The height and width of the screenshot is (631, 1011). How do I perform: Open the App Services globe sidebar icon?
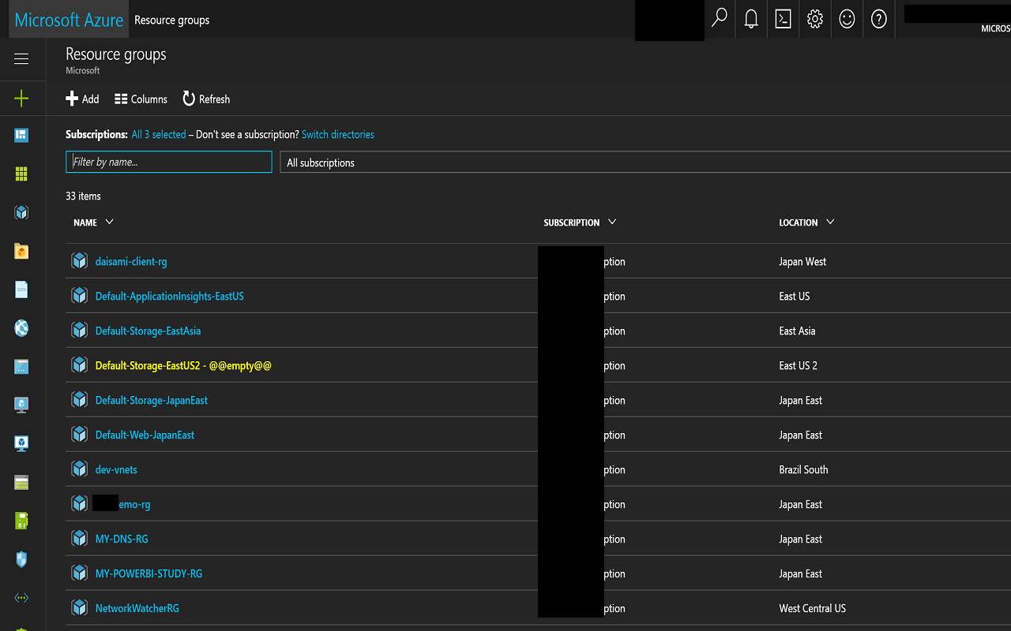pyautogui.click(x=21, y=328)
